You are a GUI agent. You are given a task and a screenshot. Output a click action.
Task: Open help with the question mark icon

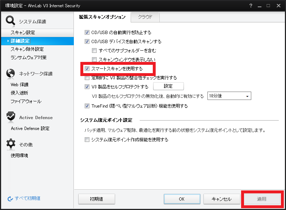[x=251, y=6]
